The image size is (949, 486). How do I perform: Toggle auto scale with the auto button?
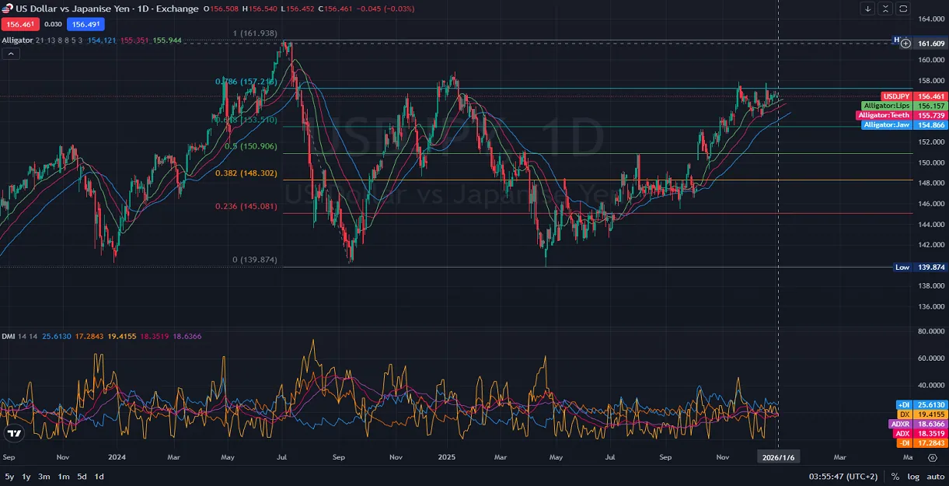934,476
